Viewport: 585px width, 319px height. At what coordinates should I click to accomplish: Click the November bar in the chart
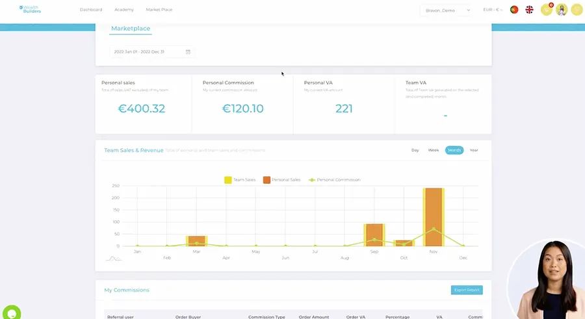433,217
